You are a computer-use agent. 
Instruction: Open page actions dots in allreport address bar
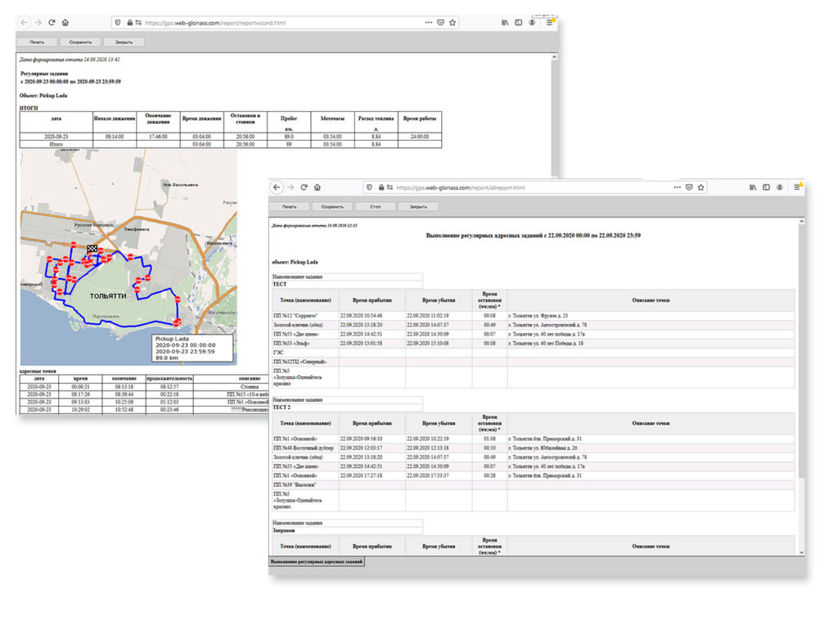tap(677, 187)
